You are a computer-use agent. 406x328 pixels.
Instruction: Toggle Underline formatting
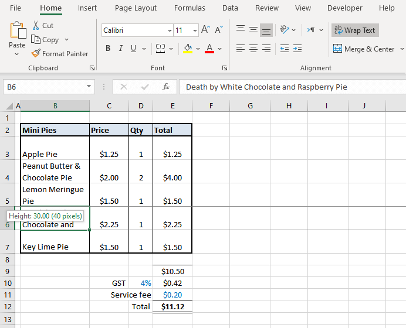click(133, 49)
